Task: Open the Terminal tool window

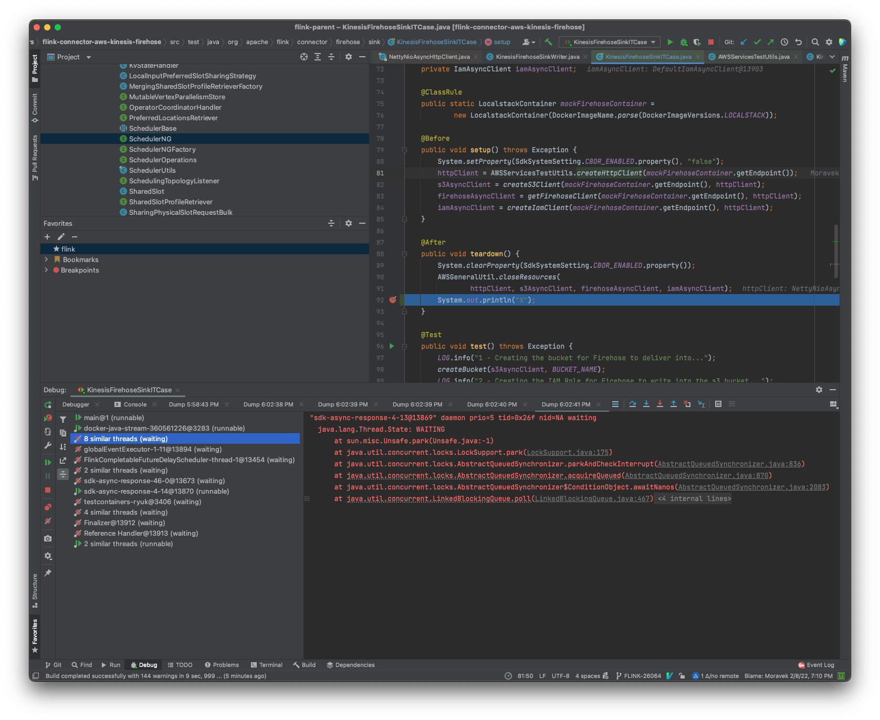Action: (x=267, y=665)
